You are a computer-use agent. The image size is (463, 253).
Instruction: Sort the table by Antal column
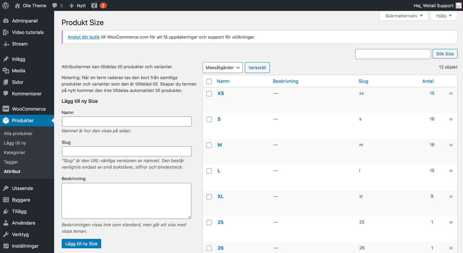tap(428, 81)
